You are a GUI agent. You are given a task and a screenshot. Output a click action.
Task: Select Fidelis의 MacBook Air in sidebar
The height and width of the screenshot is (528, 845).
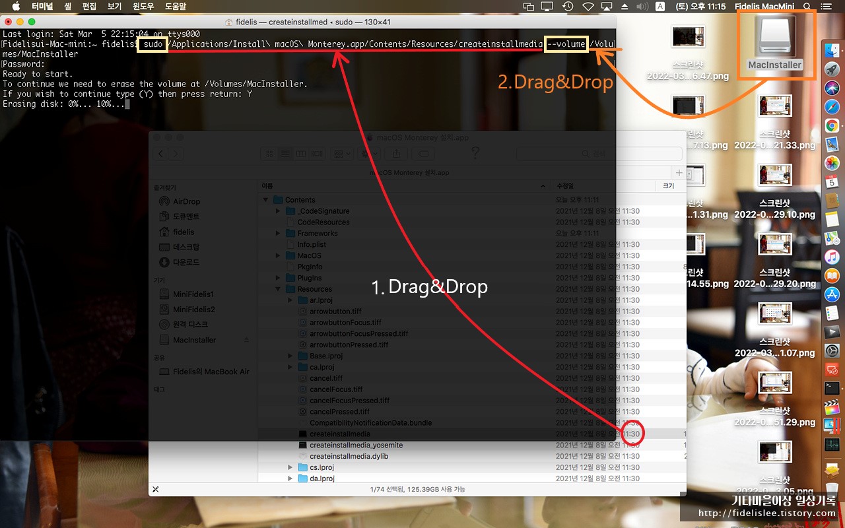point(204,372)
